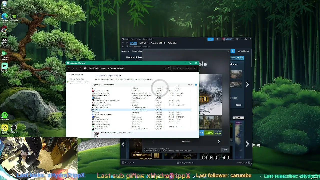
Task: Open the Organize dropdown menu
Action: (x=96, y=85)
